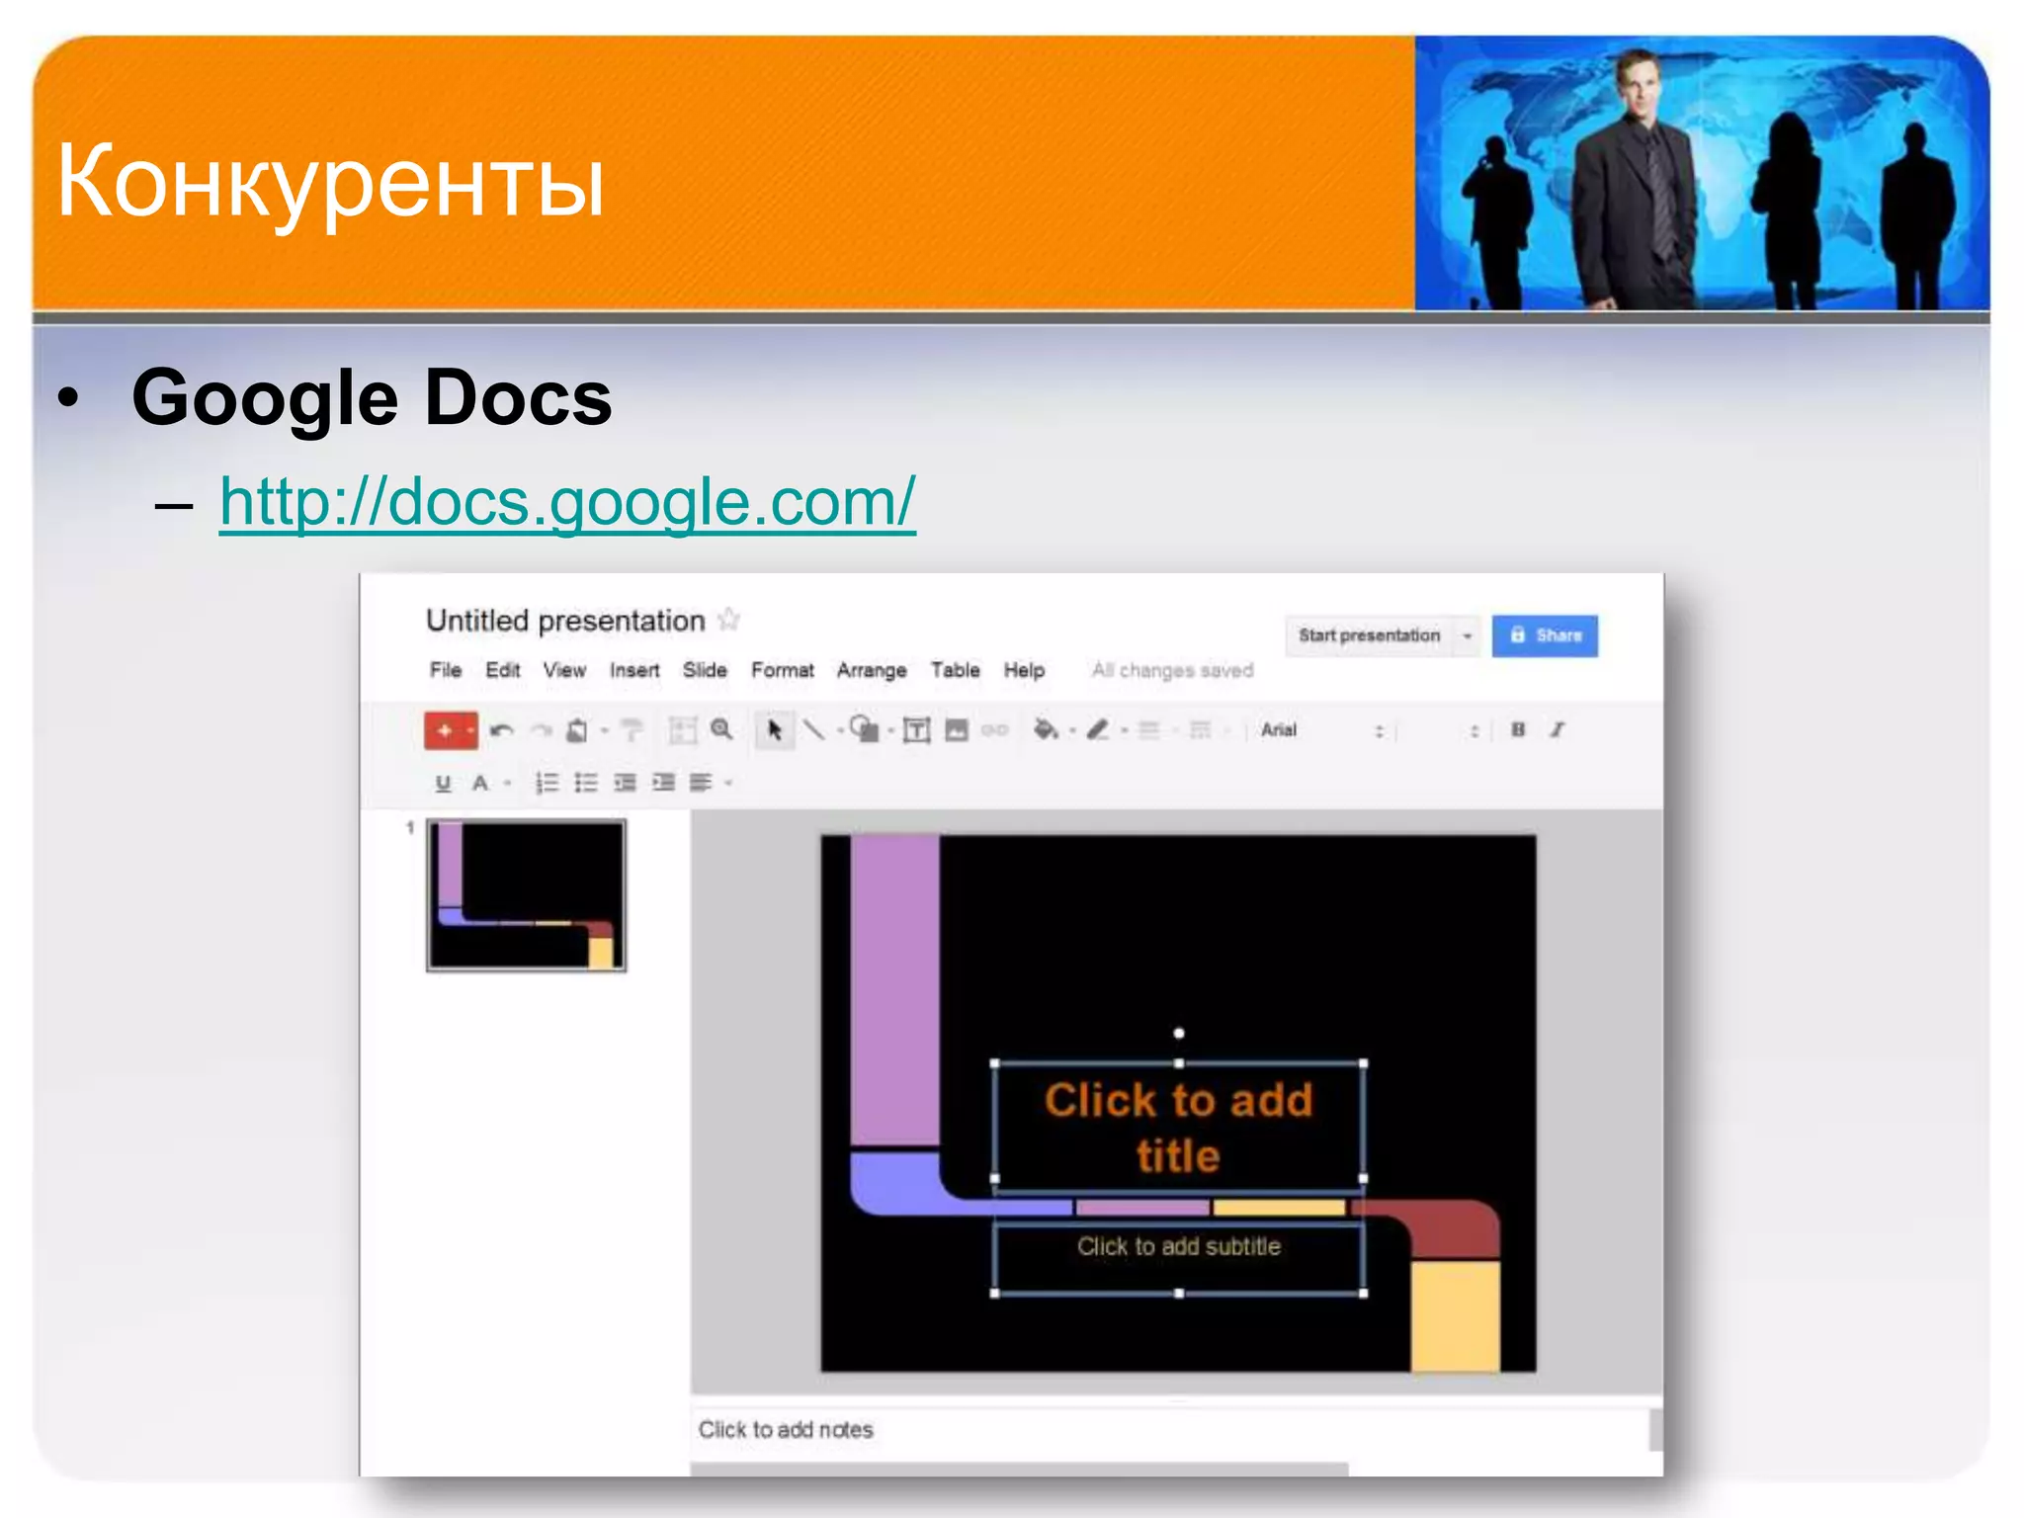
Task: Expand the text alignment arrow
Action: coord(728,784)
